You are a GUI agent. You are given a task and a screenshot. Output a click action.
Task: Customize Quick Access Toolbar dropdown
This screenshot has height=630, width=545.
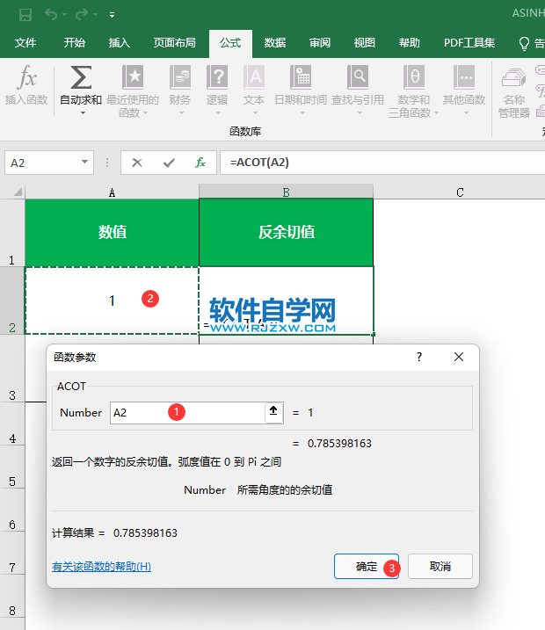[x=113, y=15]
